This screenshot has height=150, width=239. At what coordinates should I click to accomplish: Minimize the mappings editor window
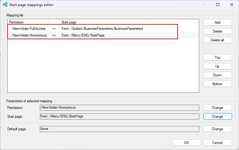[204, 5]
